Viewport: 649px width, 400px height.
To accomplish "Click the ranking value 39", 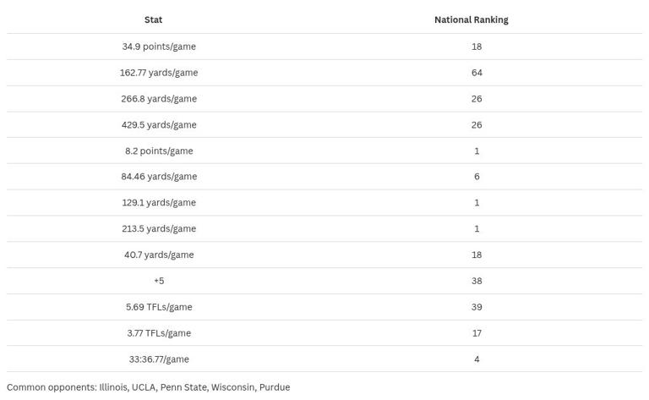I will point(477,307).
